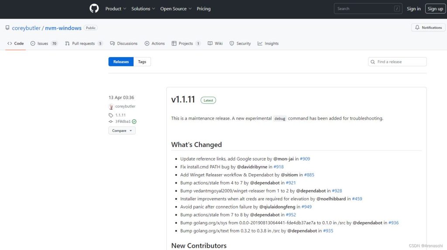Click the commit 3f0dba1 hash icon
This screenshot has height=250, width=447.
[111, 122]
